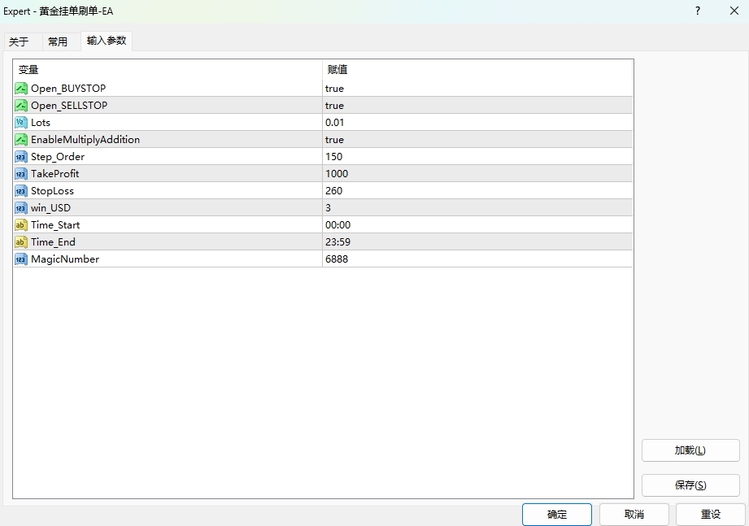Edit the StopLoss value 260
The image size is (749, 526).
334,190
